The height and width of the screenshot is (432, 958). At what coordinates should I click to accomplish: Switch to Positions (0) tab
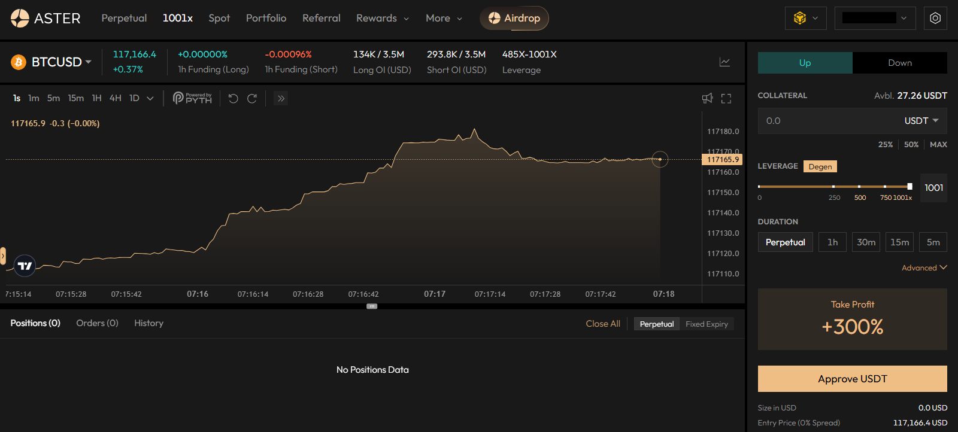(x=35, y=323)
